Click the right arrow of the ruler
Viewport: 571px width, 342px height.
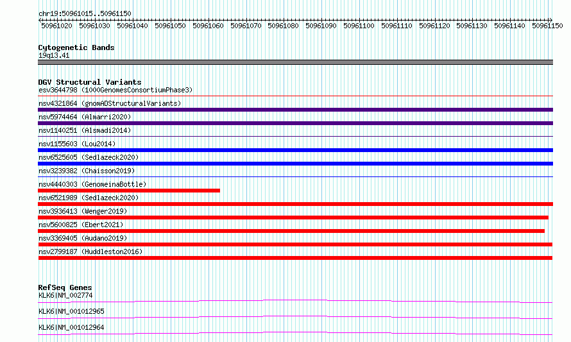click(551, 20)
